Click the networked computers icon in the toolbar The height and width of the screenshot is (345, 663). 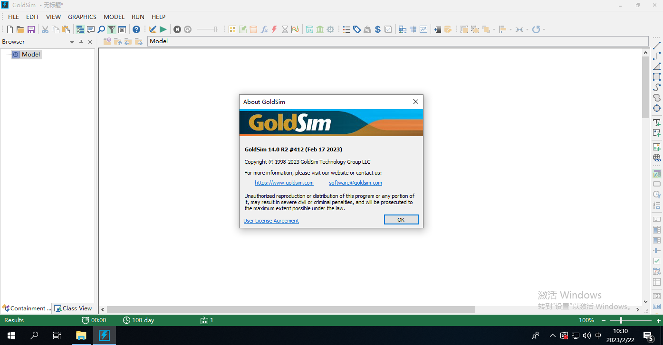(x=403, y=29)
